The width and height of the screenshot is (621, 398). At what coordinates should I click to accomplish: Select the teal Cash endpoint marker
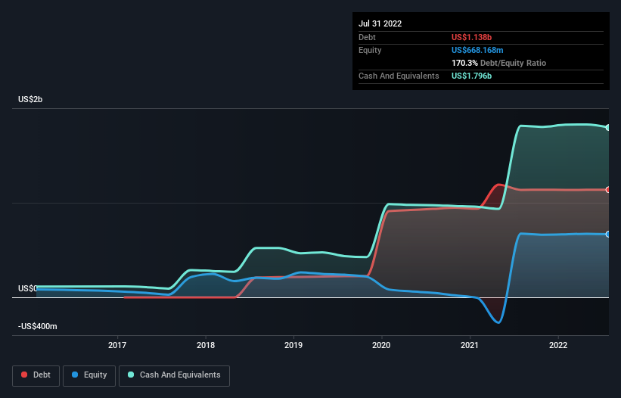[607, 128]
